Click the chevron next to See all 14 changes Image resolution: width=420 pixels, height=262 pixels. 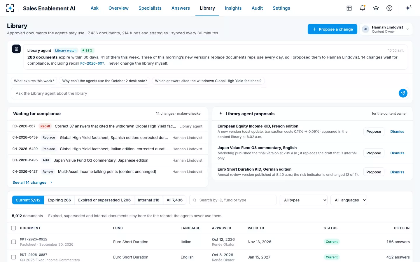click(x=51, y=182)
